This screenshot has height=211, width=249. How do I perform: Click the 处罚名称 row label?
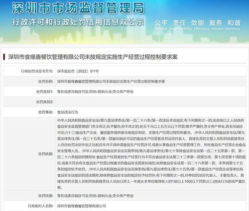[x=46, y=81]
